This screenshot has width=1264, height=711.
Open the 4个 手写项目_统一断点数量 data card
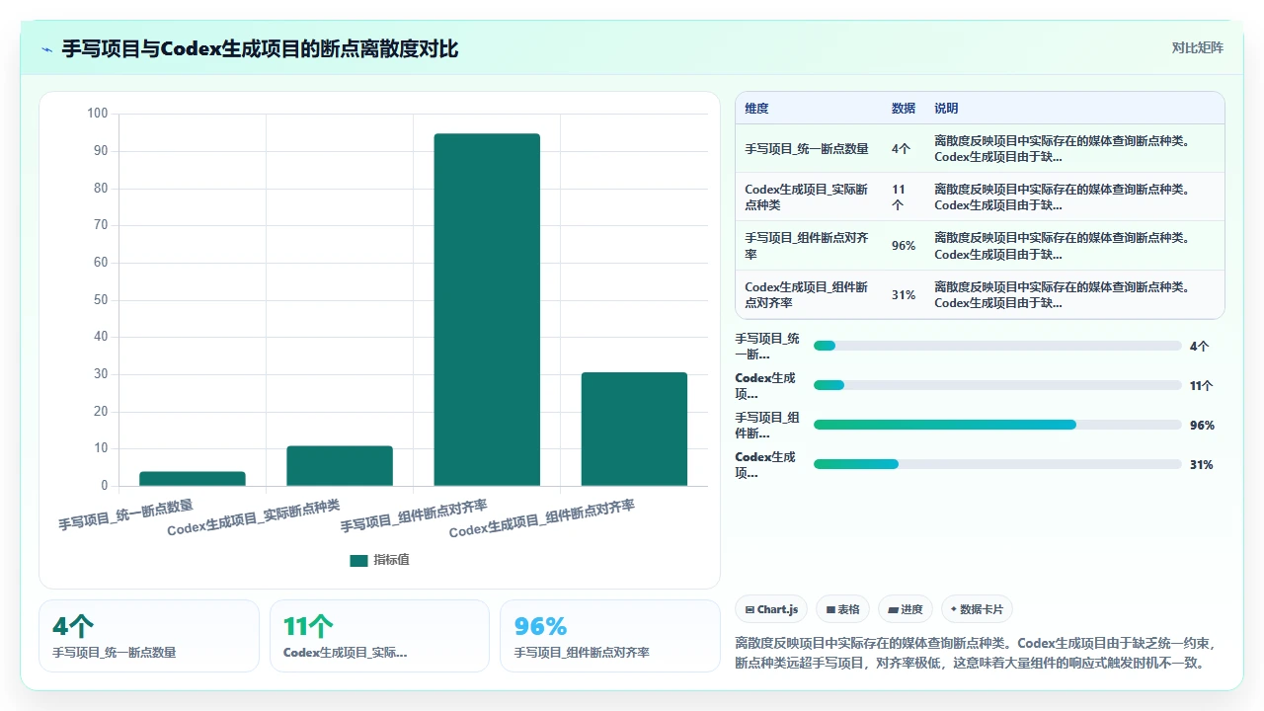coord(149,636)
